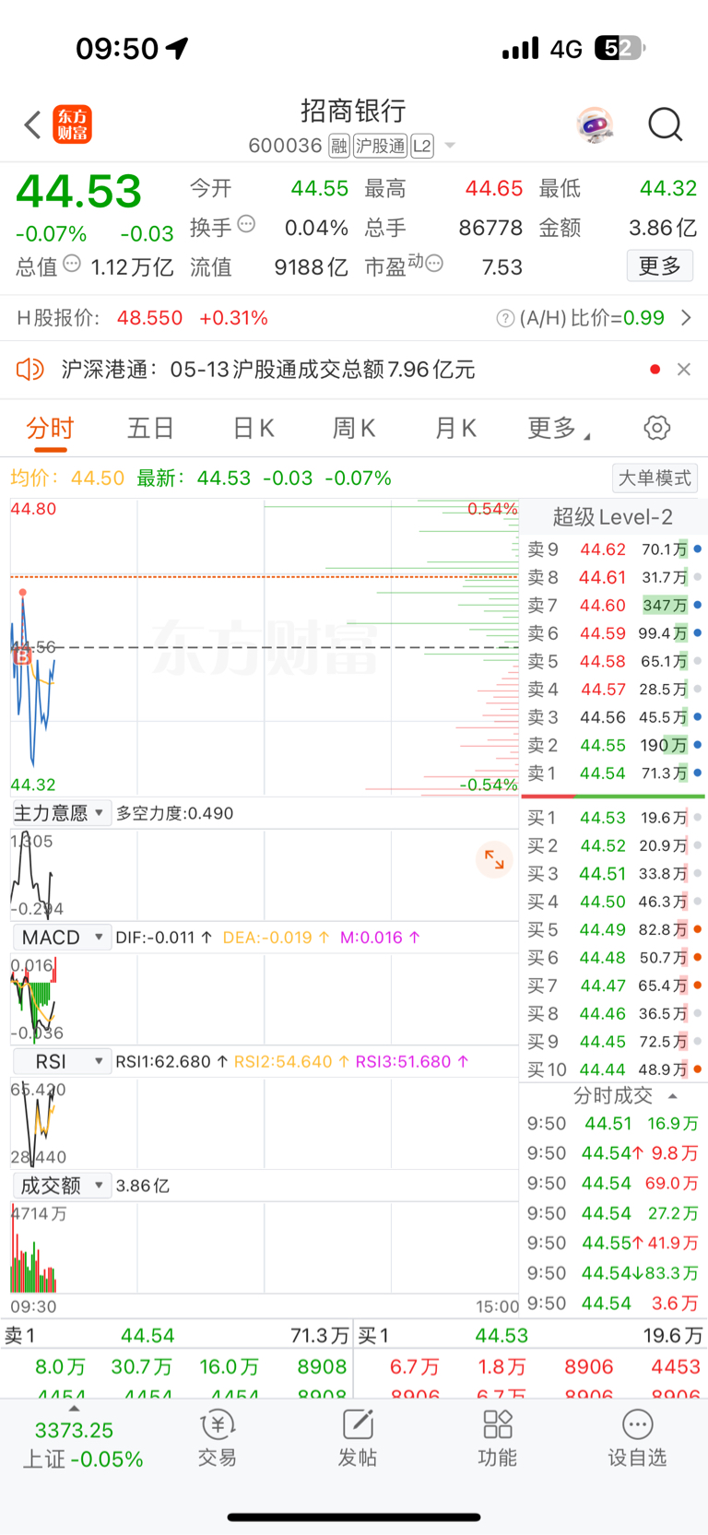Open 更多 quote details button
Viewport: 708px width, 1535px height.
[x=660, y=266]
